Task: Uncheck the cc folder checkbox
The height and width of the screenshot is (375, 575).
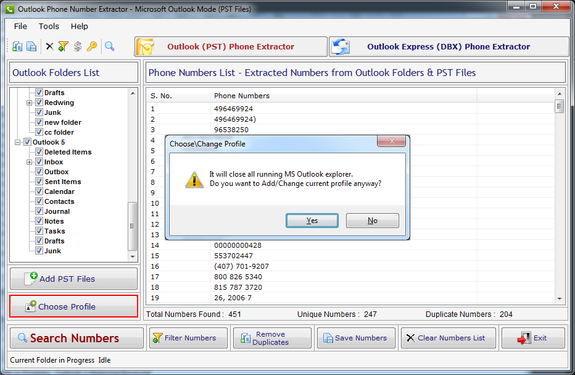Action: click(x=39, y=132)
